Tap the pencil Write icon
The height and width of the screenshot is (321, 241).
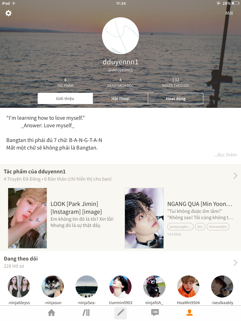(x=120, y=313)
